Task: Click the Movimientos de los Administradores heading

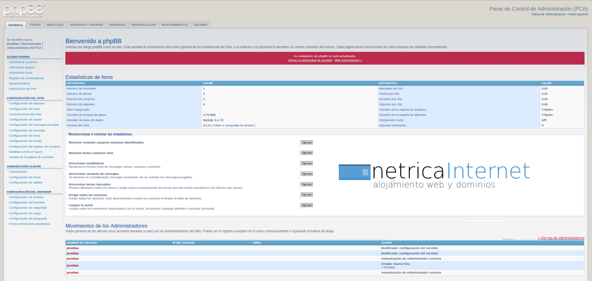Action: point(106,226)
